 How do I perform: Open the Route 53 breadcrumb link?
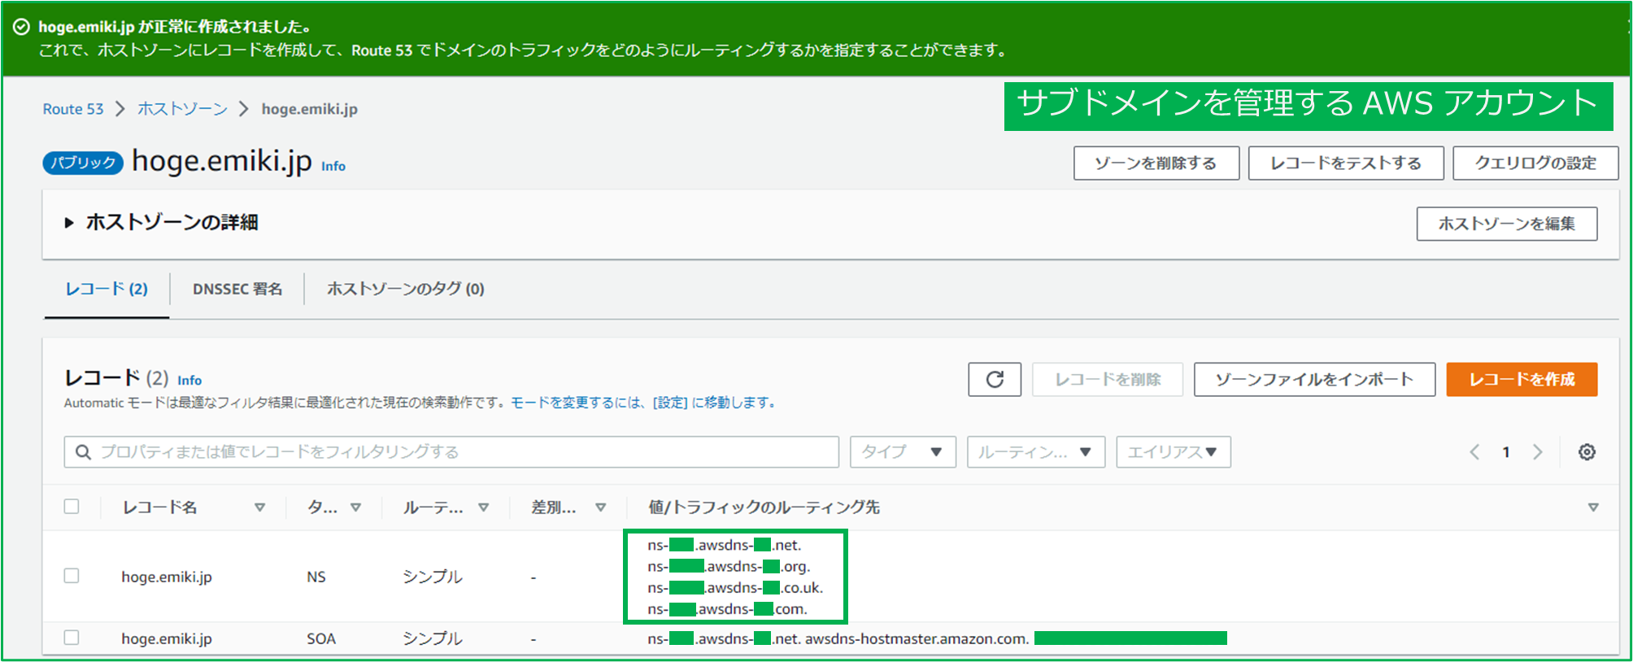pos(73,109)
